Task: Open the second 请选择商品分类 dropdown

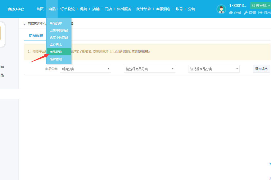Action: (149, 69)
